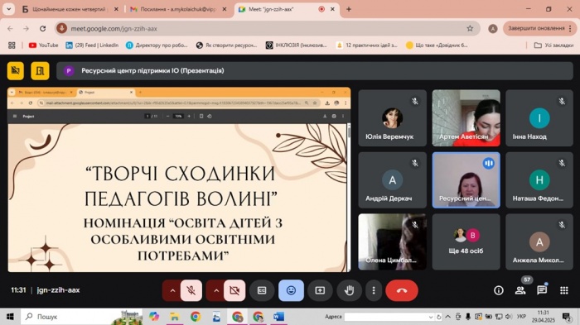Click 'Завершити оновлення' update button
580x325 pixels.
pyautogui.click(x=539, y=28)
